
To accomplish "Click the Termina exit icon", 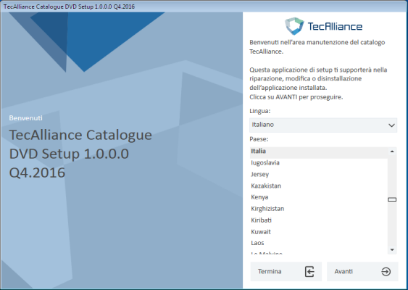I will pos(309,272).
